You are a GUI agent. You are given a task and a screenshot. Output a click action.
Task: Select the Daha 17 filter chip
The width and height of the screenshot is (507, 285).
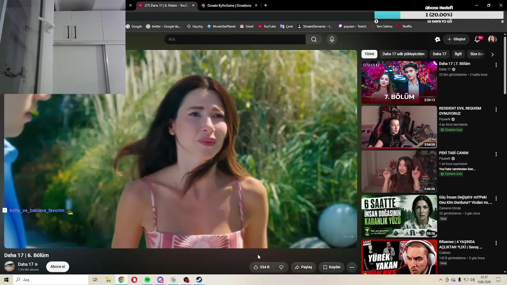pos(439,54)
